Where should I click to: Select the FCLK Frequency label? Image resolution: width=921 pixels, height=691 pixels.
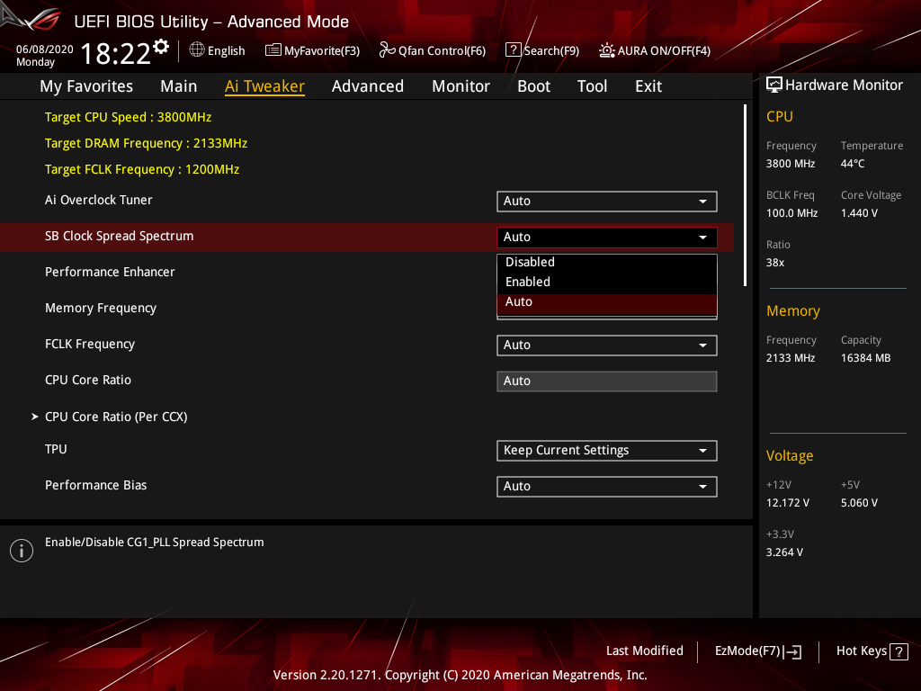pyautogui.click(x=90, y=345)
